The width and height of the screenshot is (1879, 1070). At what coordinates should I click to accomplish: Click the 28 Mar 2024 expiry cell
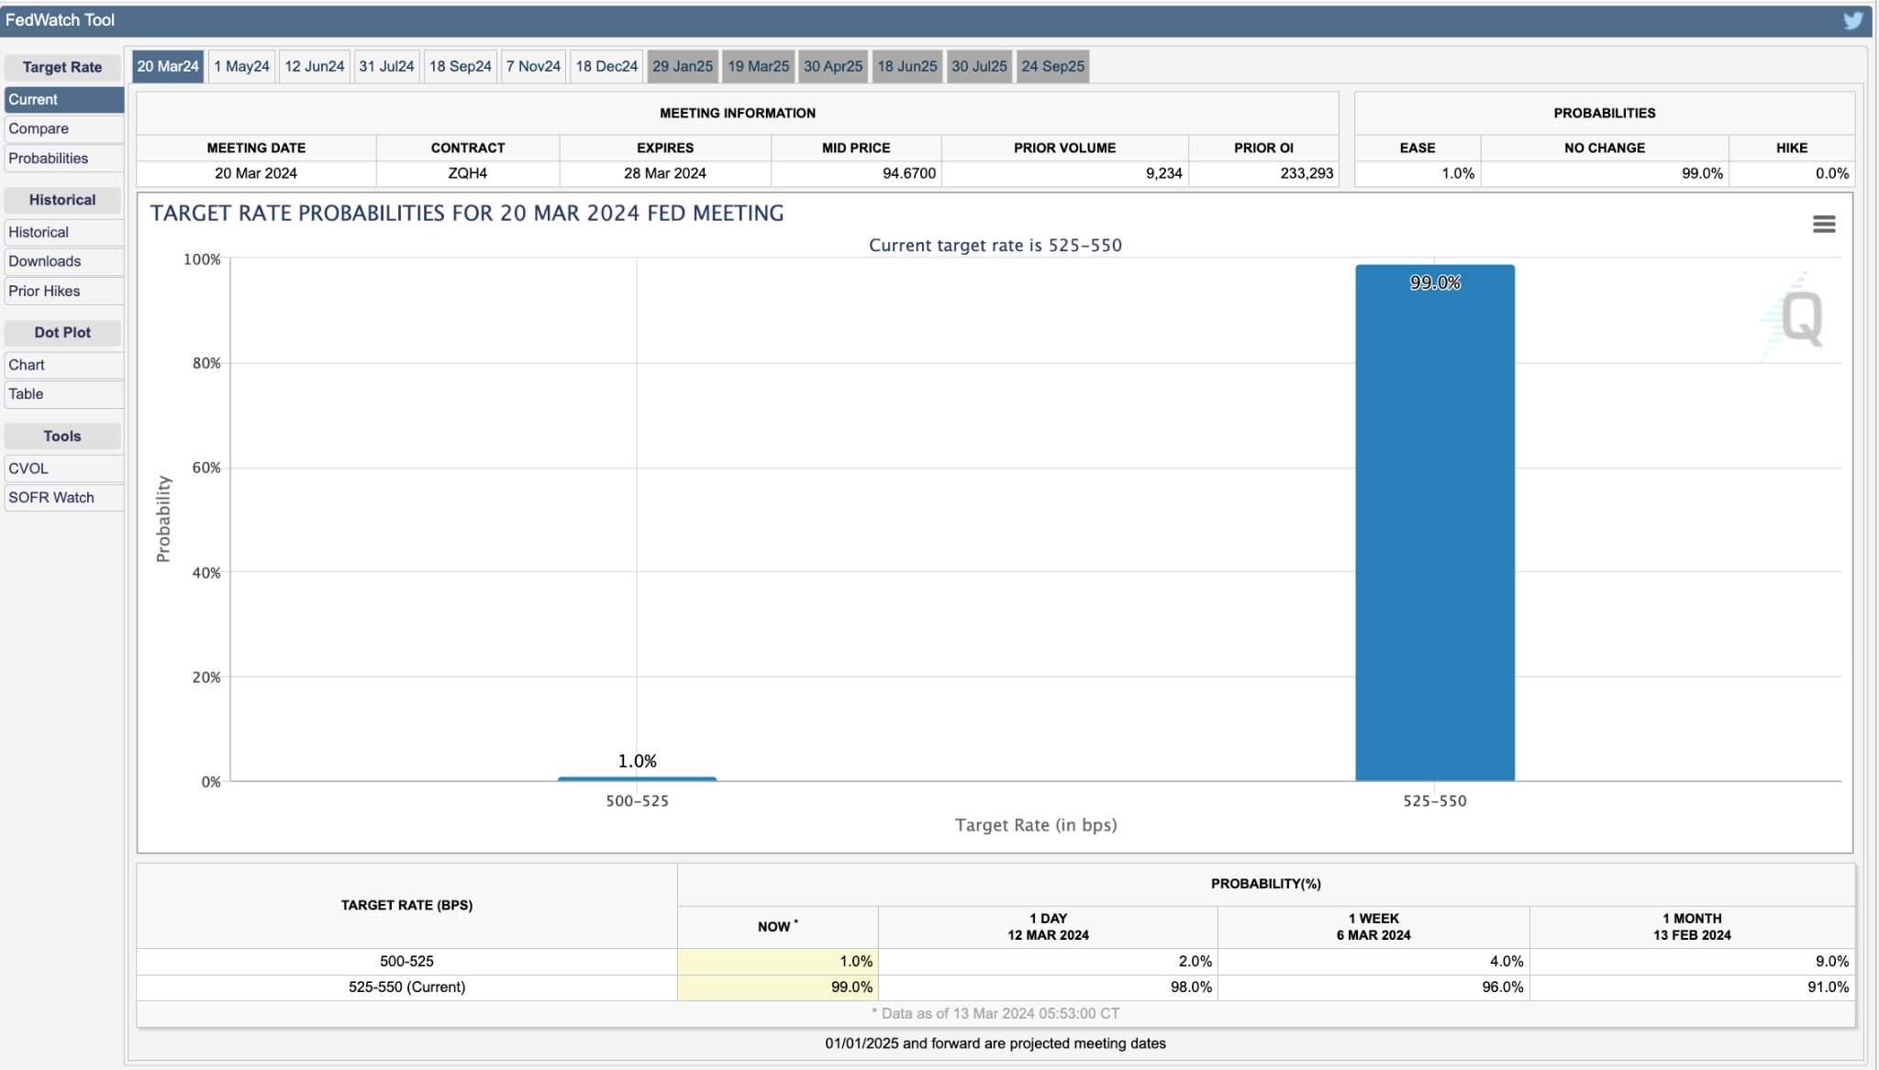(x=665, y=173)
